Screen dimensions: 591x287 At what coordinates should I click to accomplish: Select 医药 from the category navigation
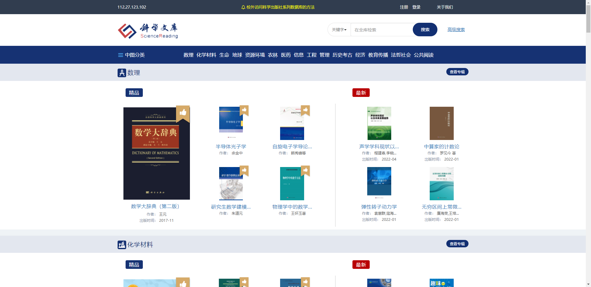click(x=286, y=55)
